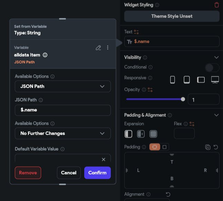
Task: Toggle tablet landscape responsive visibility
Action: click(201, 80)
